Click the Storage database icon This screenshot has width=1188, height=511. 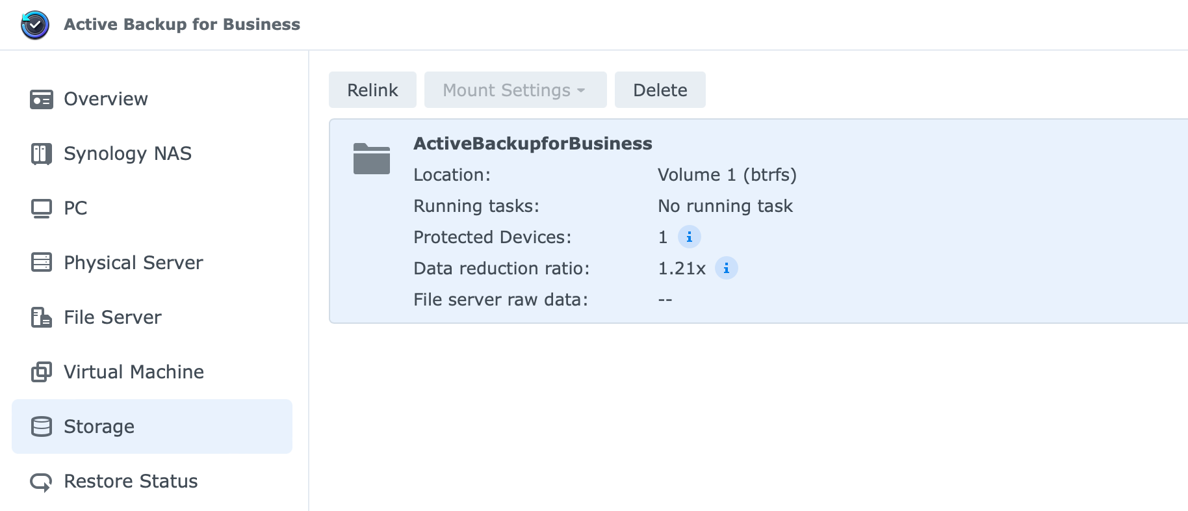tap(42, 426)
